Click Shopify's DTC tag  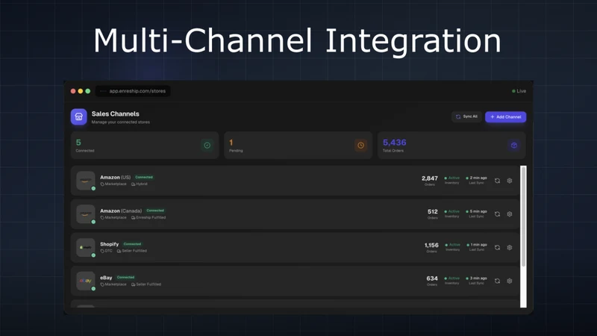click(x=106, y=251)
